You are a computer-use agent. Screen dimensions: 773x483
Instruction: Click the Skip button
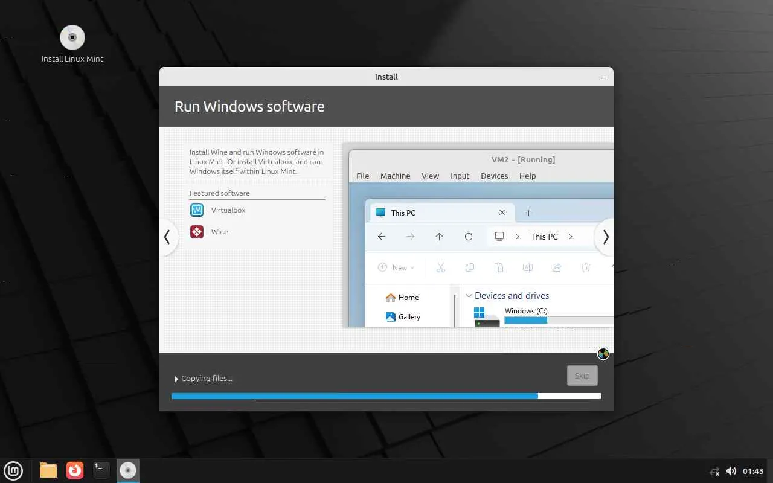point(582,376)
